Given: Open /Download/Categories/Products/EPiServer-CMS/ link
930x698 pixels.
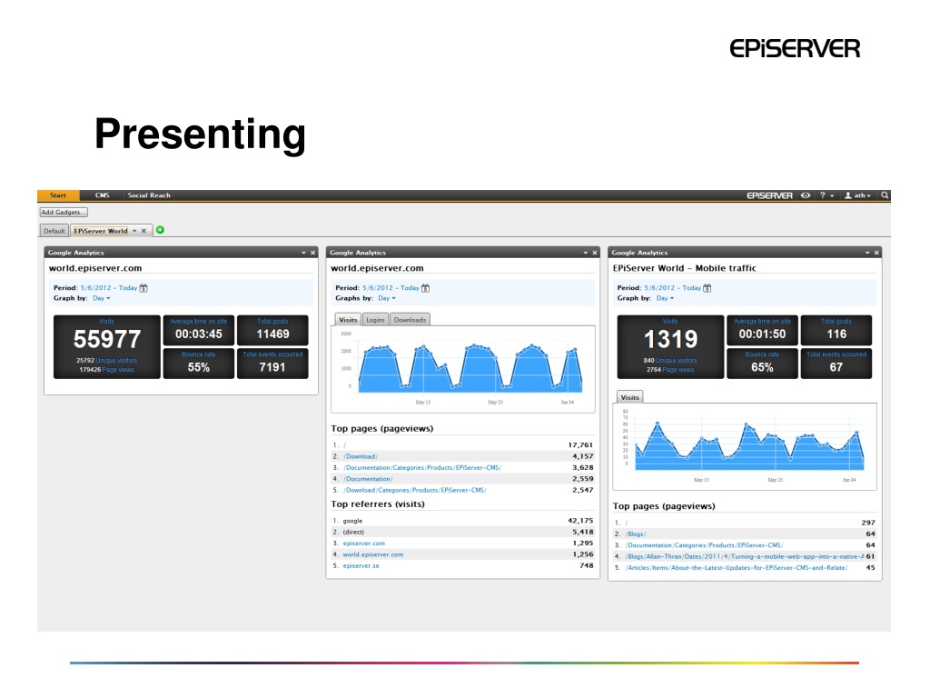Looking at the screenshot, I should [414, 490].
